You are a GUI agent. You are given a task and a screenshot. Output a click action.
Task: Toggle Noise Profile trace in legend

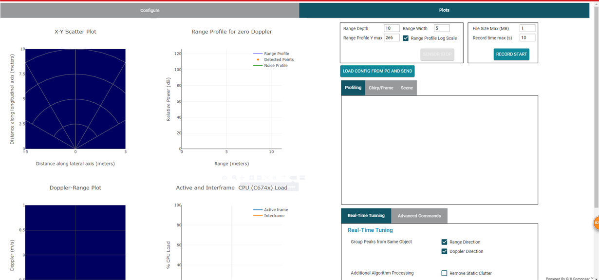270,65
